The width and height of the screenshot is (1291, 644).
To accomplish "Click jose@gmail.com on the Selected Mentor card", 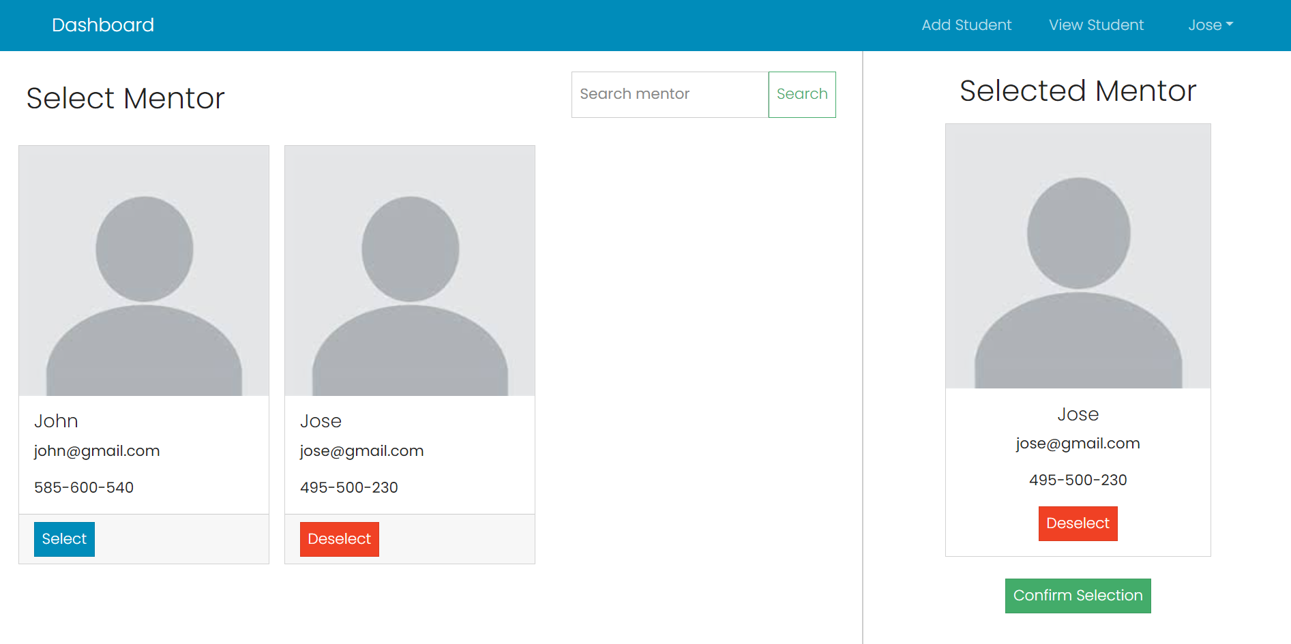I will (x=1078, y=443).
